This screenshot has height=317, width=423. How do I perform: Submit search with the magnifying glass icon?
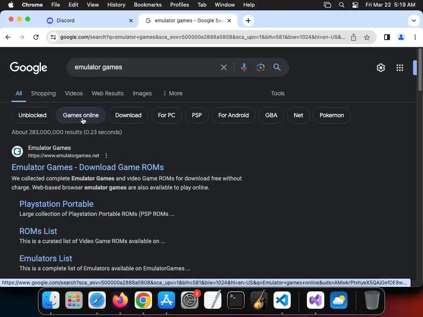click(277, 67)
